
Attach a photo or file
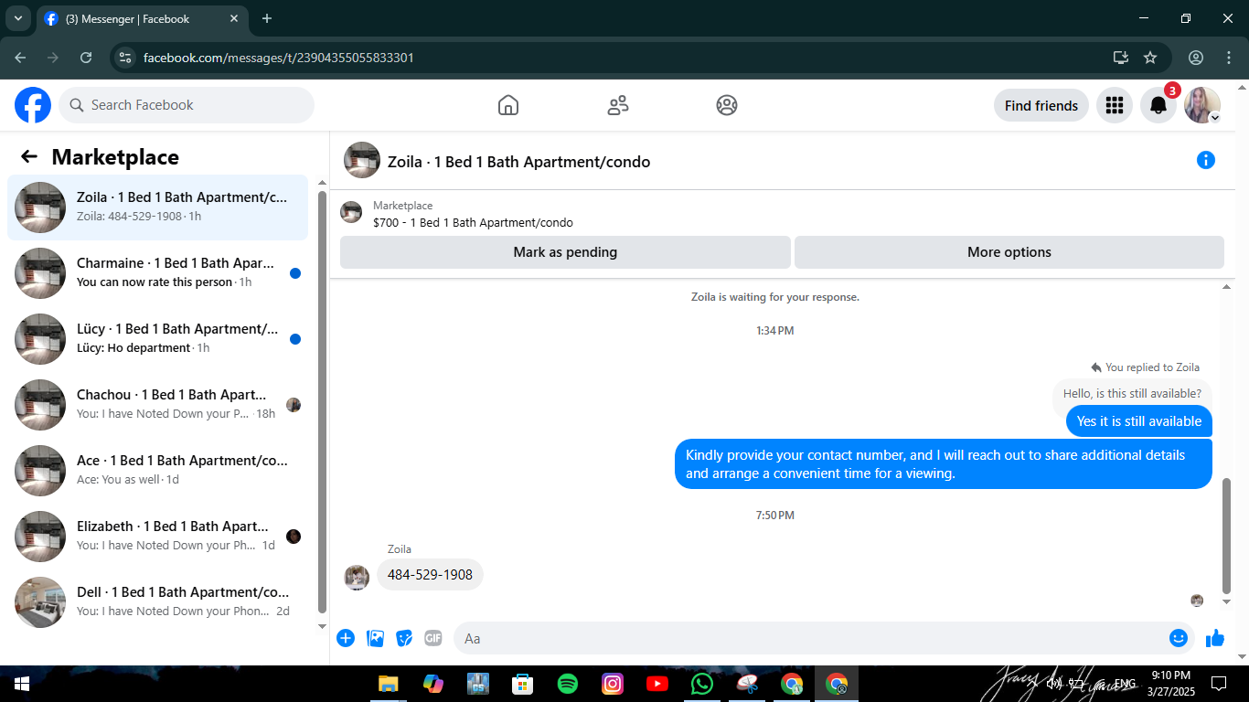(x=375, y=638)
